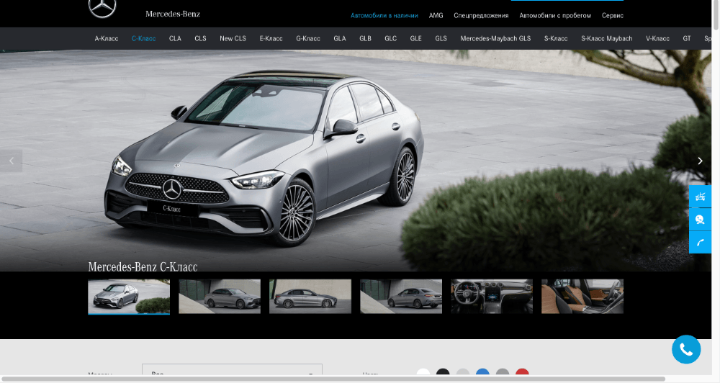Open the AMG menu item
This screenshot has width=720, height=383.
tap(436, 15)
